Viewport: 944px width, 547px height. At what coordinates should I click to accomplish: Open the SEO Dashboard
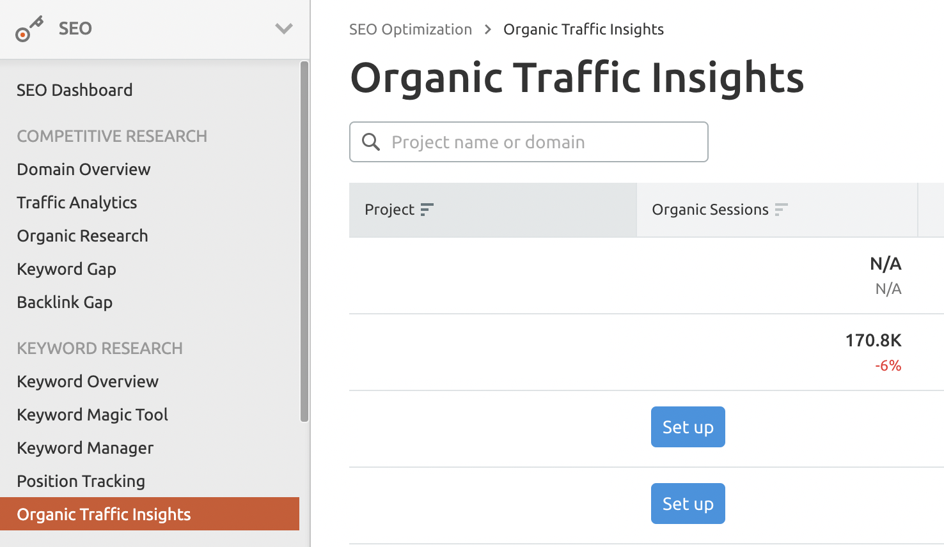[74, 89]
